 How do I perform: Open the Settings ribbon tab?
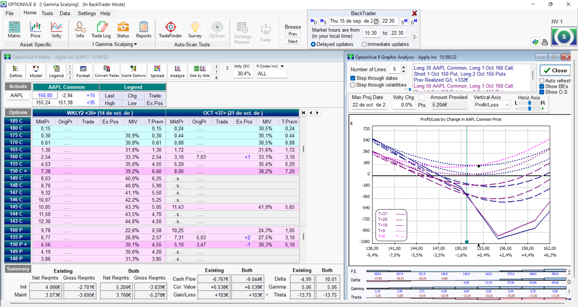[x=87, y=13]
